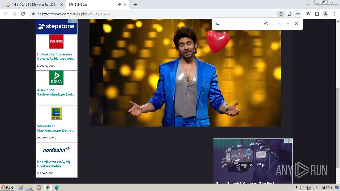Open Microsoft Edge from taskbar

tap(57, 188)
